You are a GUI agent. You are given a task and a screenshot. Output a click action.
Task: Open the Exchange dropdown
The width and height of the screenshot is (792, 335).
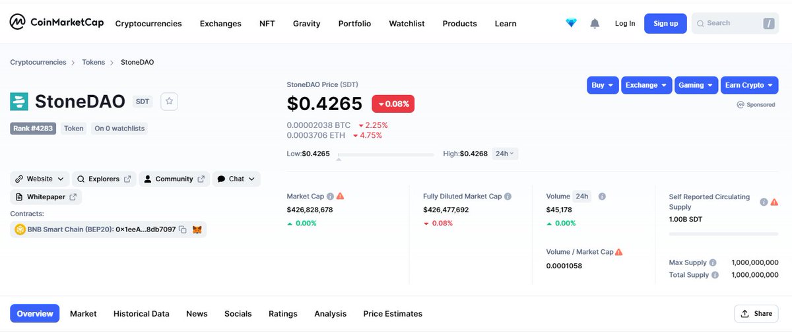(x=647, y=85)
